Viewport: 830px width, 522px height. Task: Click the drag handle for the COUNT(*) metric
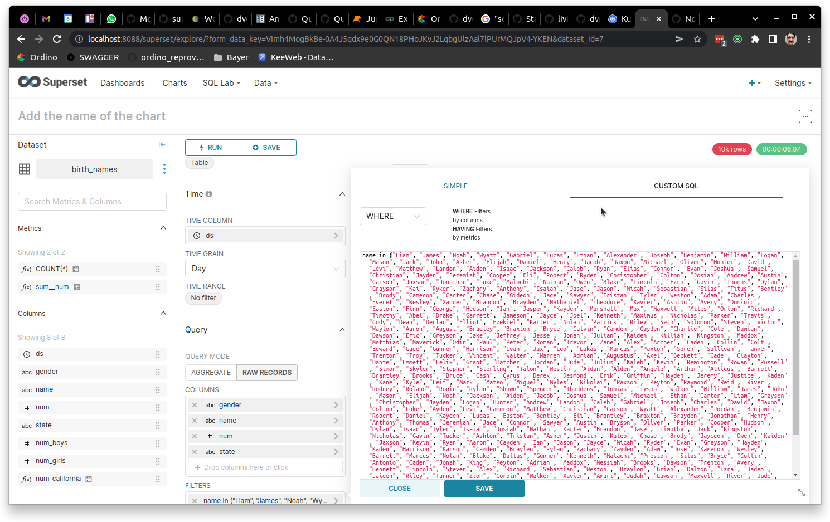[158, 269]
